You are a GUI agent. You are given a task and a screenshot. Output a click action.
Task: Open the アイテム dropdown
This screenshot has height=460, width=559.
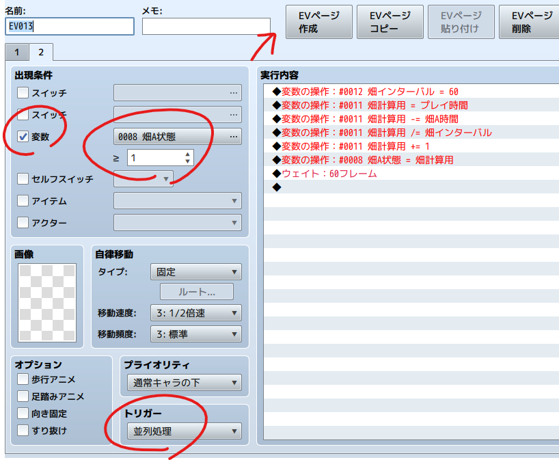point(178,201)
